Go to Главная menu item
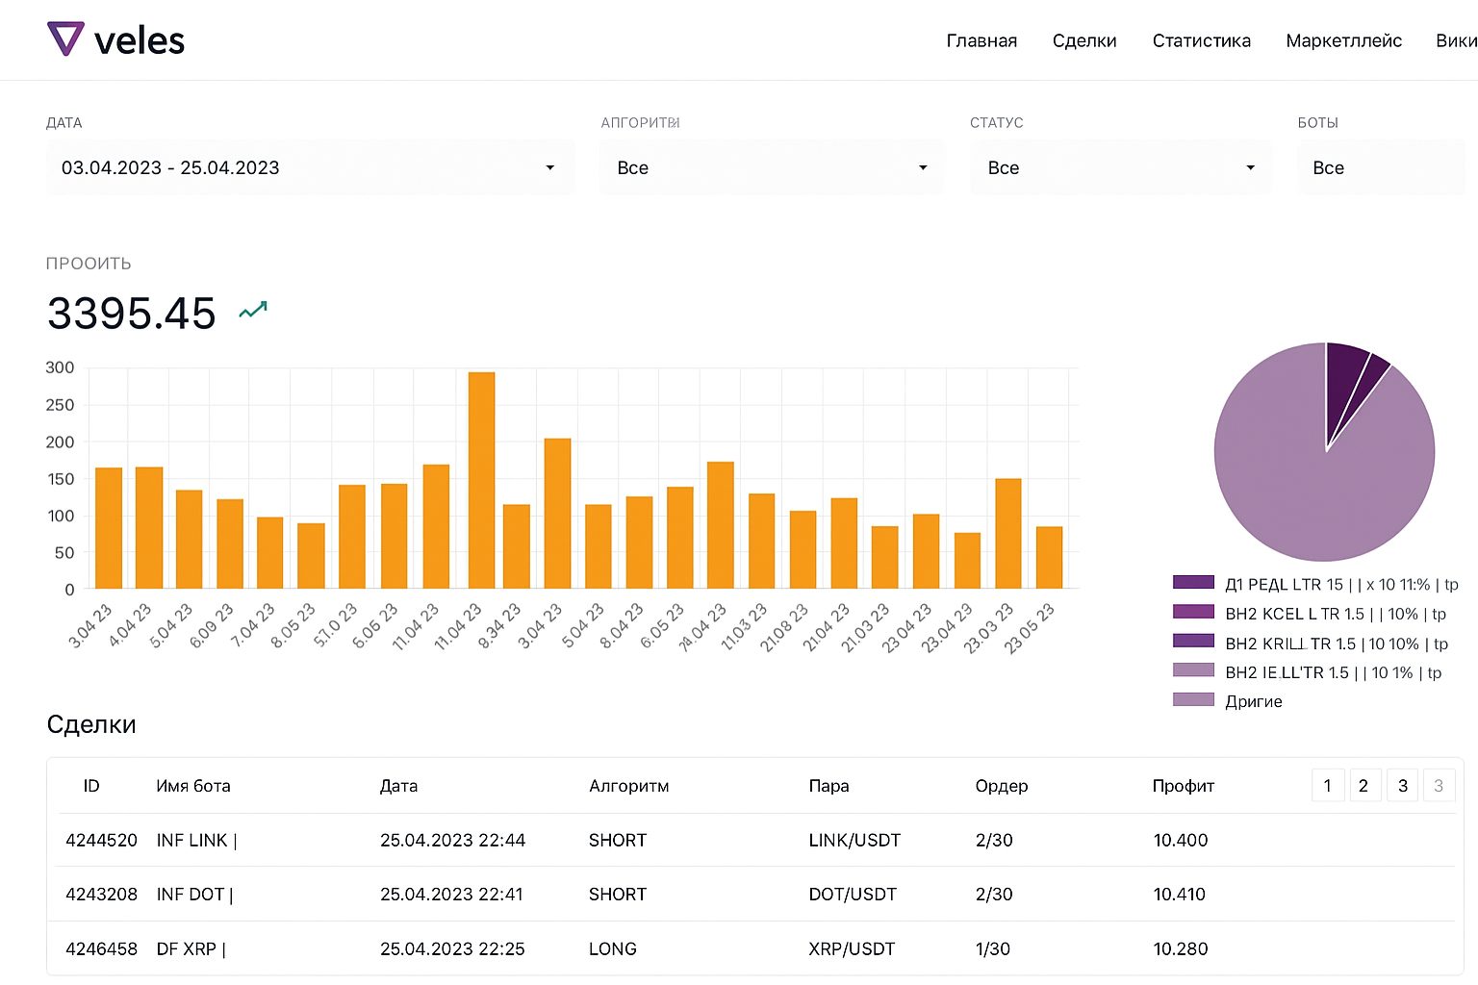Screen dimensions: 1478x985 coord(981,40)
